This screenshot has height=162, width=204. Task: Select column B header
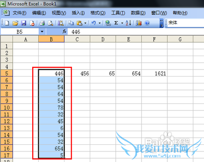(x=51, y=39)
